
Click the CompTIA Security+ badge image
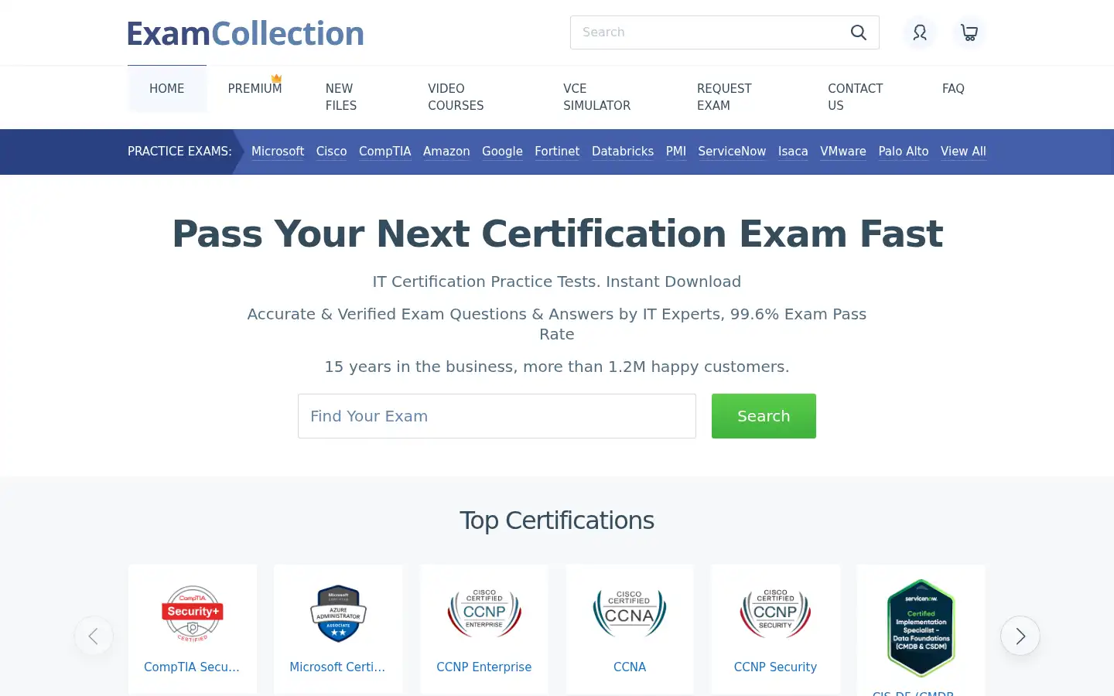pos(193,613)
